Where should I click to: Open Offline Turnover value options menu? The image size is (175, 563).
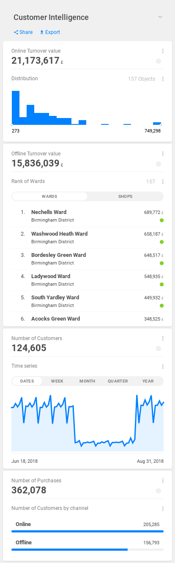(163, 154)
